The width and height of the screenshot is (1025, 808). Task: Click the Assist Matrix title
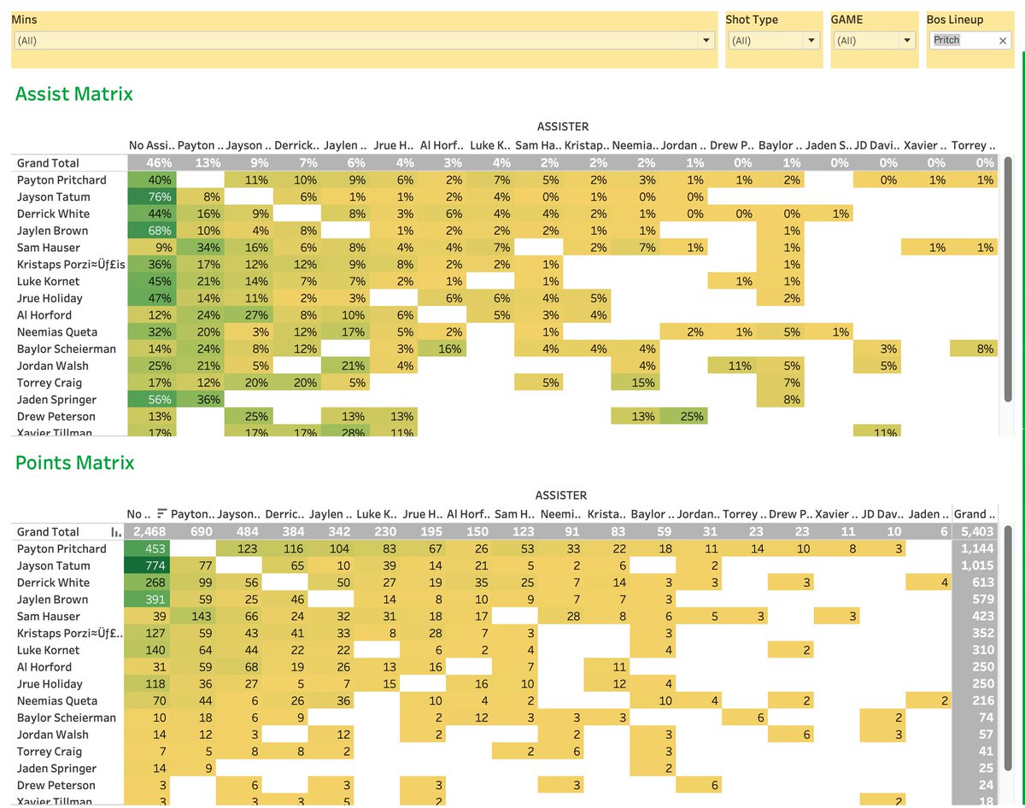pyautogui.click(x=74, y=94)
